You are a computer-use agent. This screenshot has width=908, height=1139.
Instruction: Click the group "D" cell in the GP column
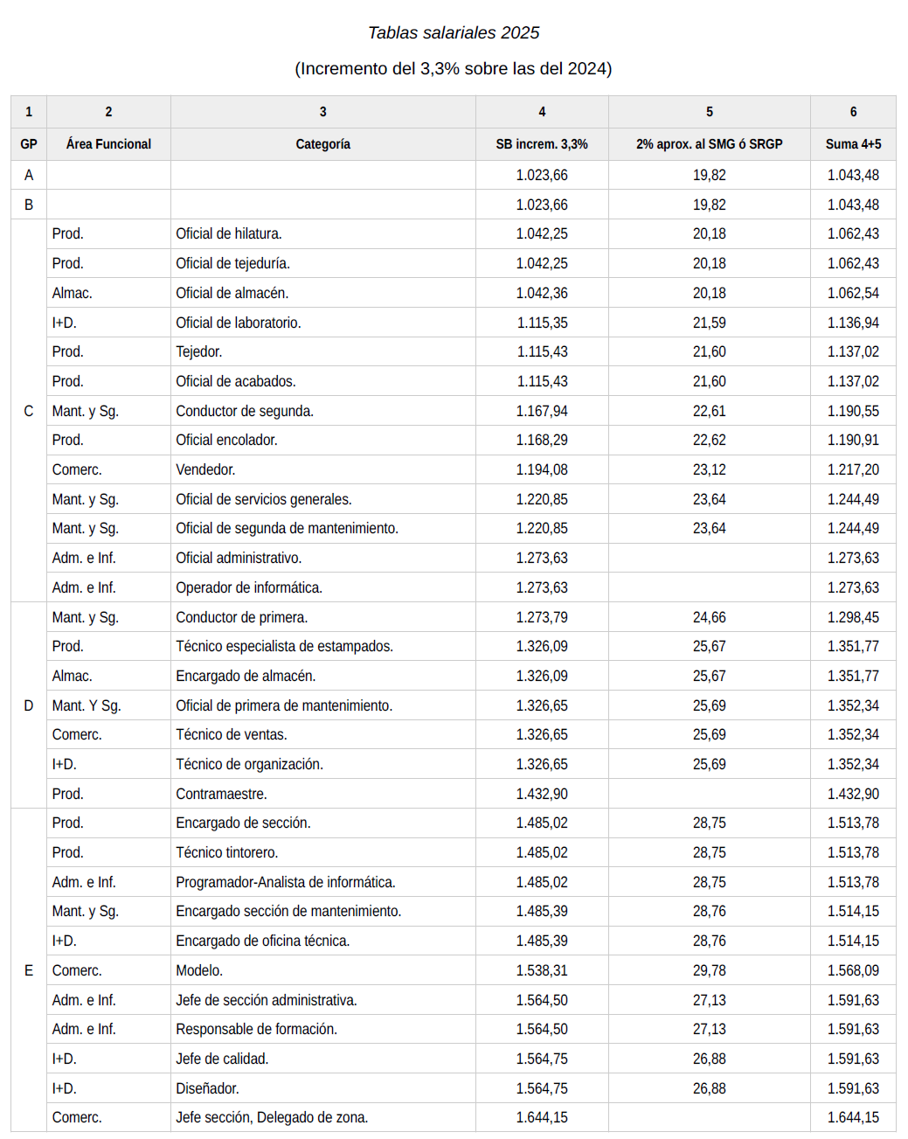(29, 706)
